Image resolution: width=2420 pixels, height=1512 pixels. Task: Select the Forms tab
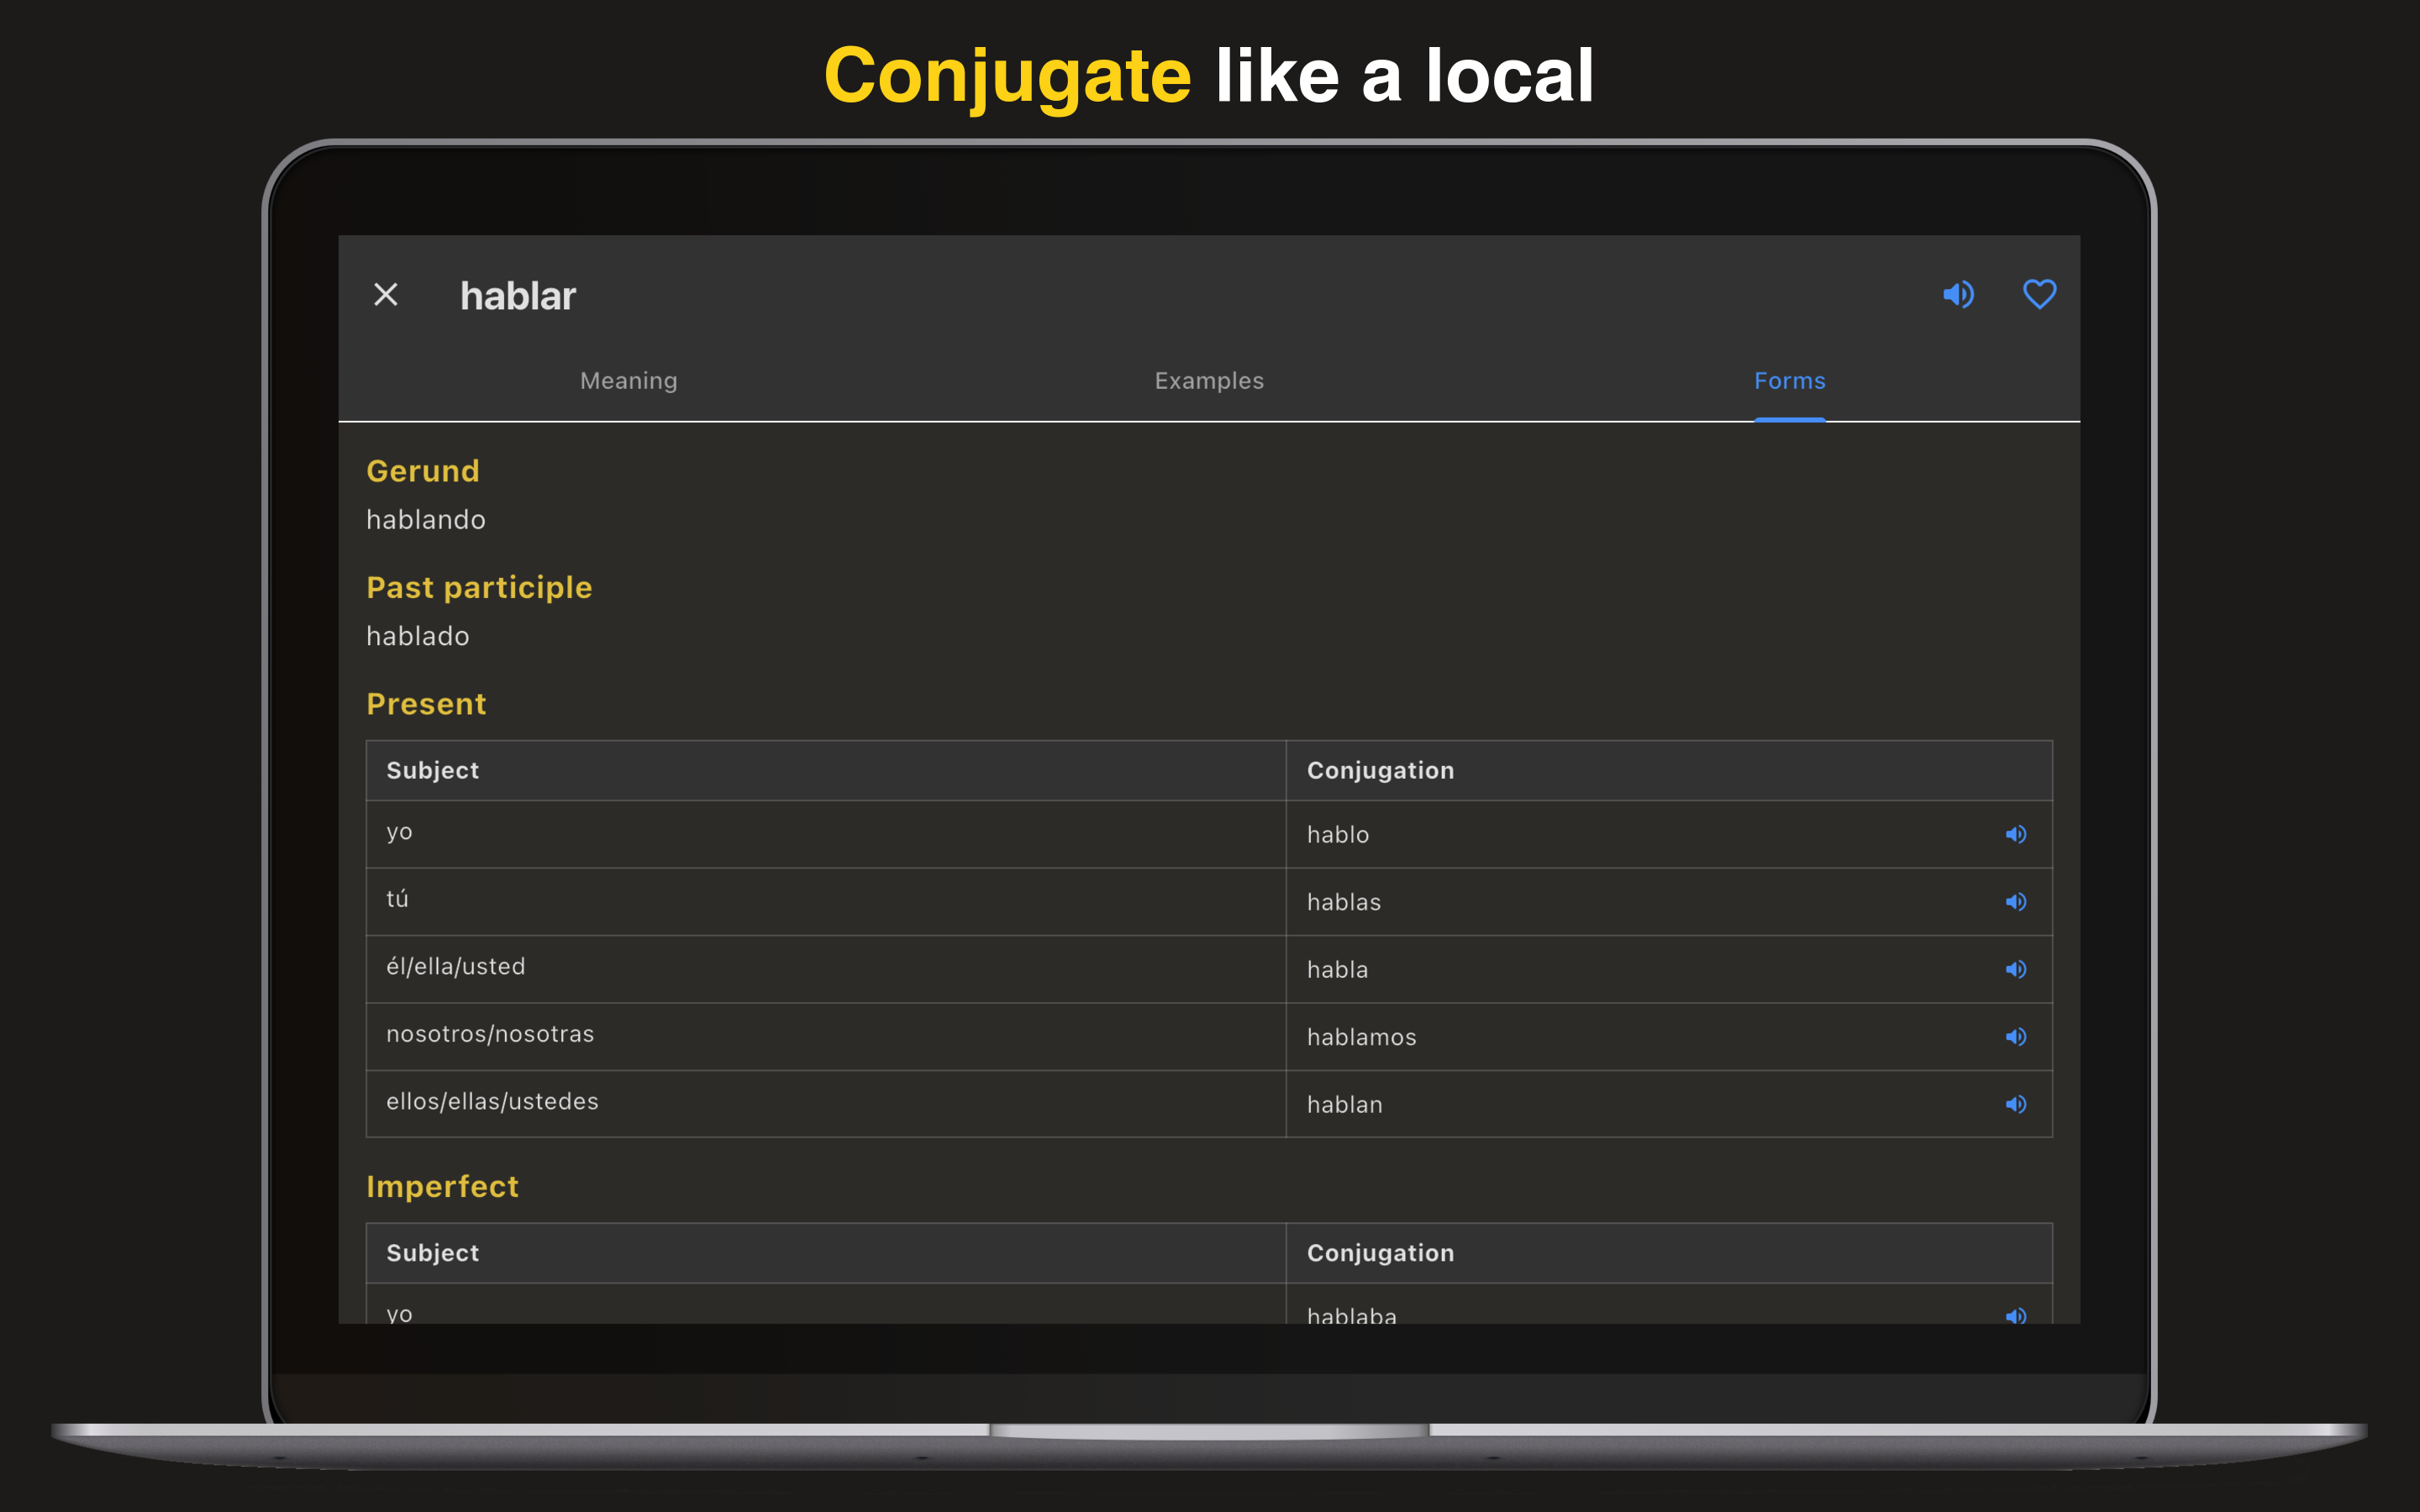point(1789,381)
